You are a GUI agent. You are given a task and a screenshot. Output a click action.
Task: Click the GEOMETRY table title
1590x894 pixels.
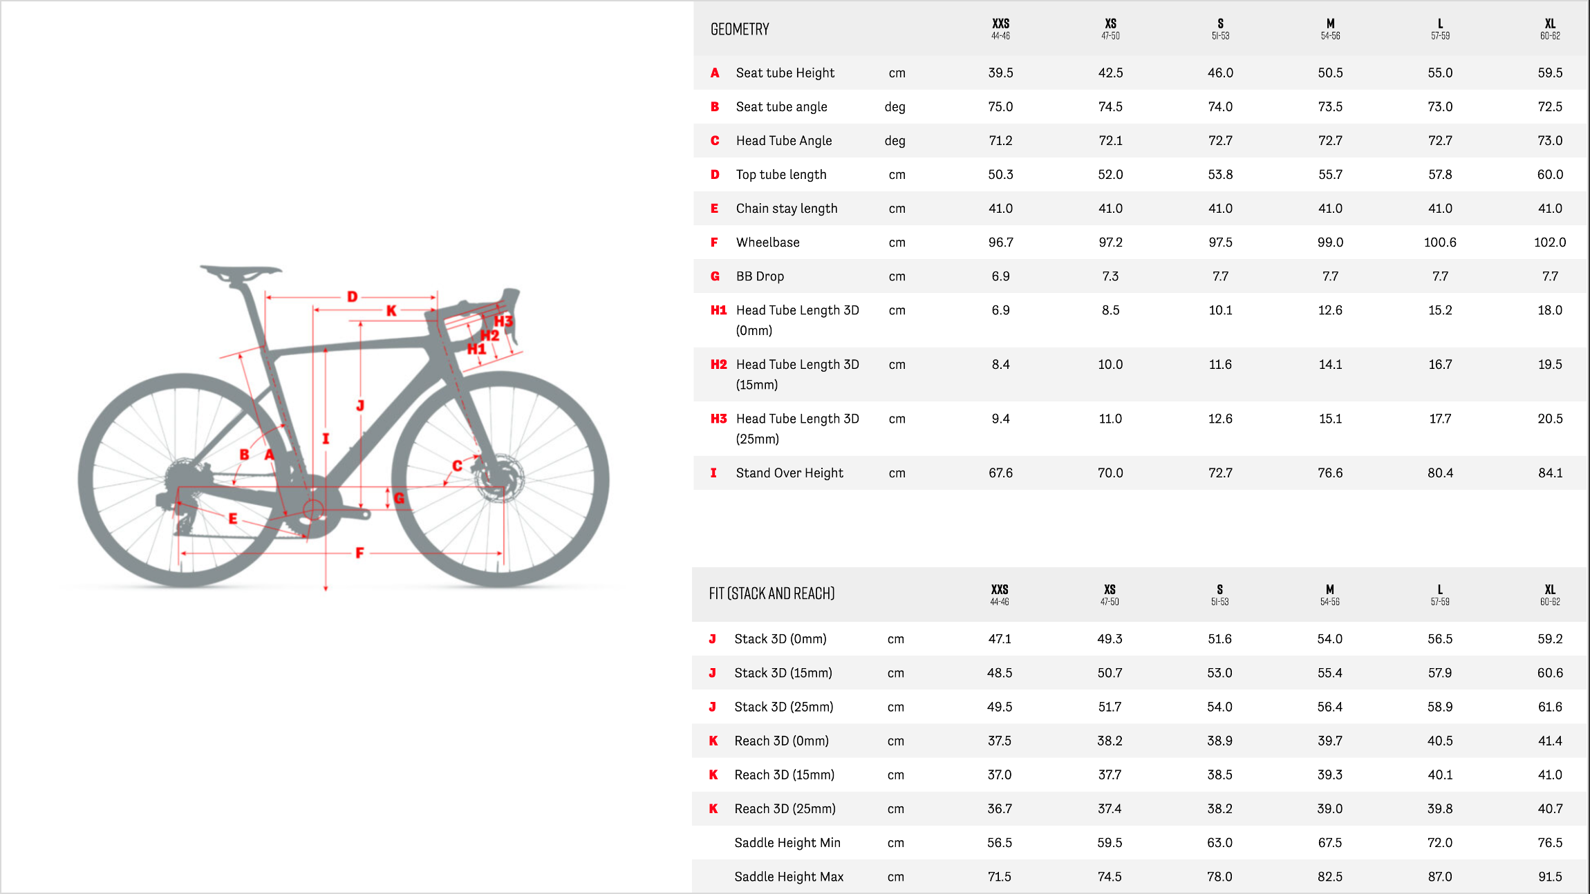pos(740,29)
